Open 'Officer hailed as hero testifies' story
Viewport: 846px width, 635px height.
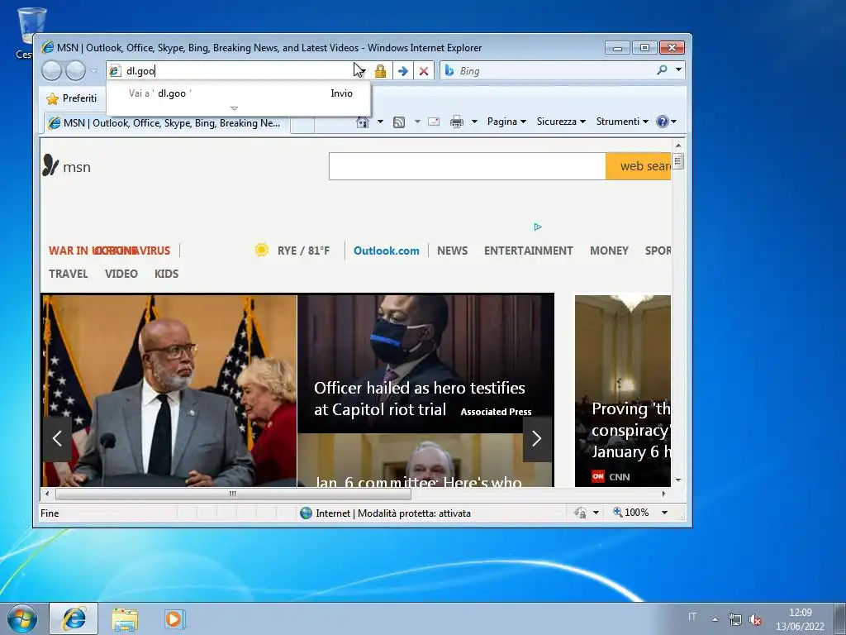point(419,399)
